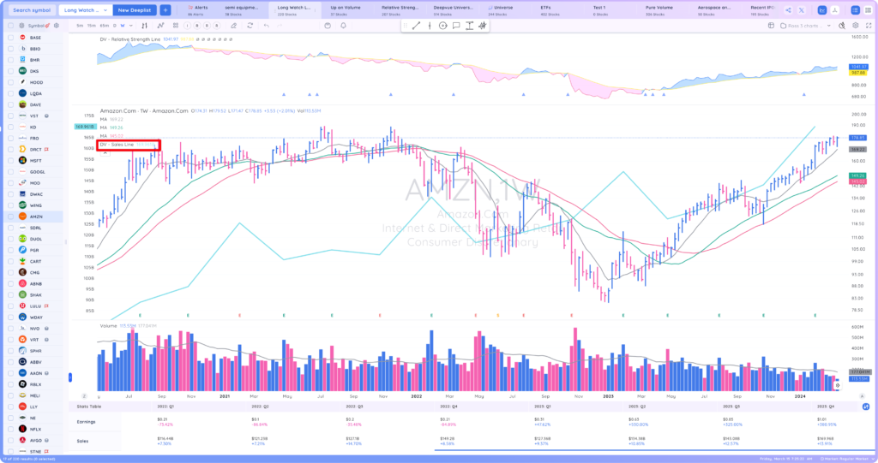Open the Alerts tab
The height and width of the screenshot is (463, 878).
198,10
